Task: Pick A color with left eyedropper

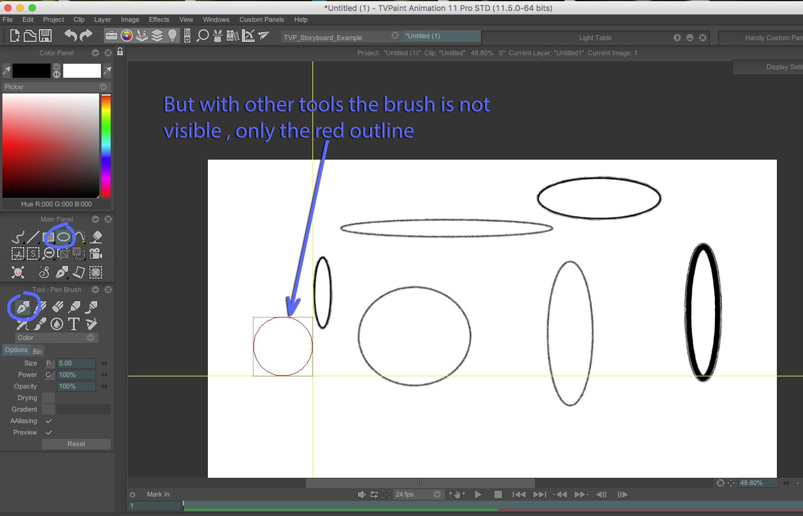Action: (7, 71)
